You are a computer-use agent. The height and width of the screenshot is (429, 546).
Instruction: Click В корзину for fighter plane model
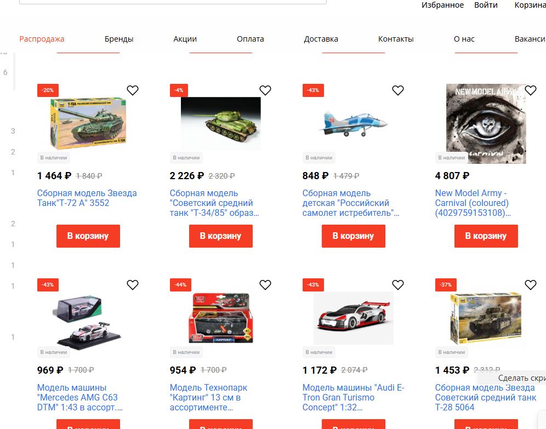[354, 236]
